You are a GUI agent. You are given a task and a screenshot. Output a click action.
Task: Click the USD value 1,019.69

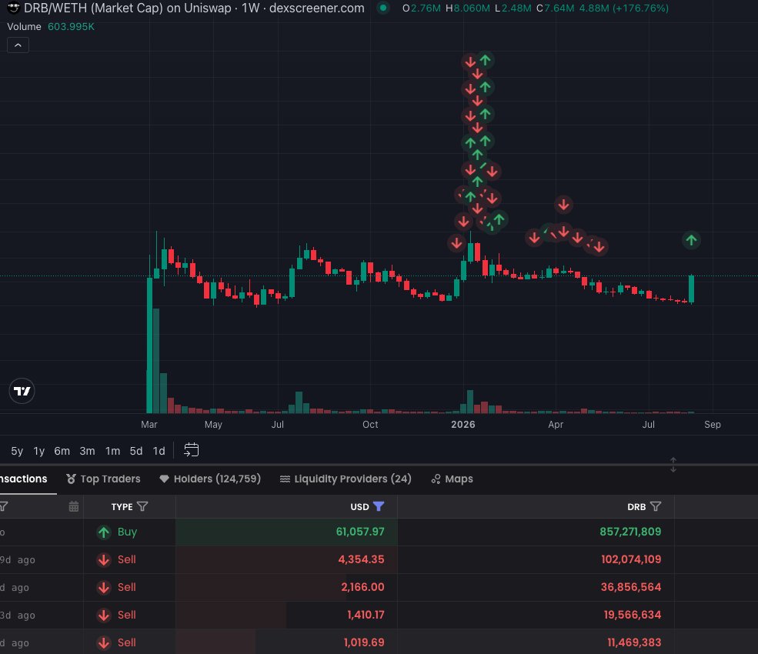point(364,642)
